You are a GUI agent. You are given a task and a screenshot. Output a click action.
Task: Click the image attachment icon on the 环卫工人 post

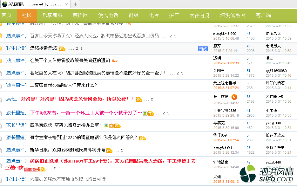145,113
